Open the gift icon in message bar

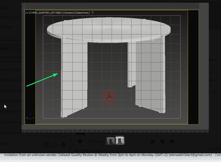click(x=153, y=141)
